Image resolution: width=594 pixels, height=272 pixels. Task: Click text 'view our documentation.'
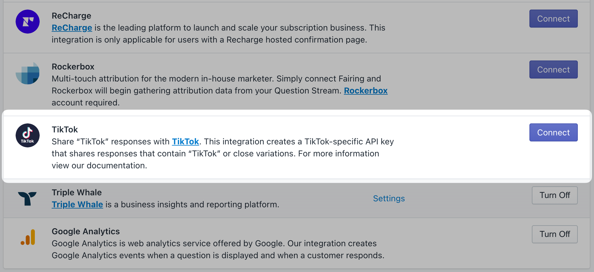point(99,165)
